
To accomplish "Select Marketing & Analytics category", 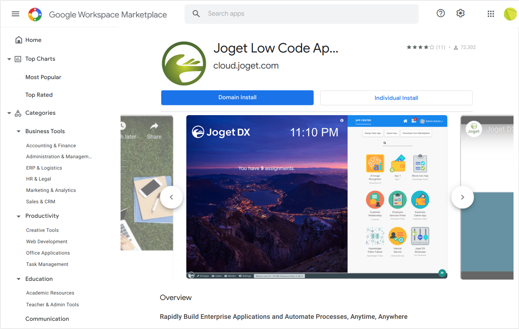I will click(51, 190).
